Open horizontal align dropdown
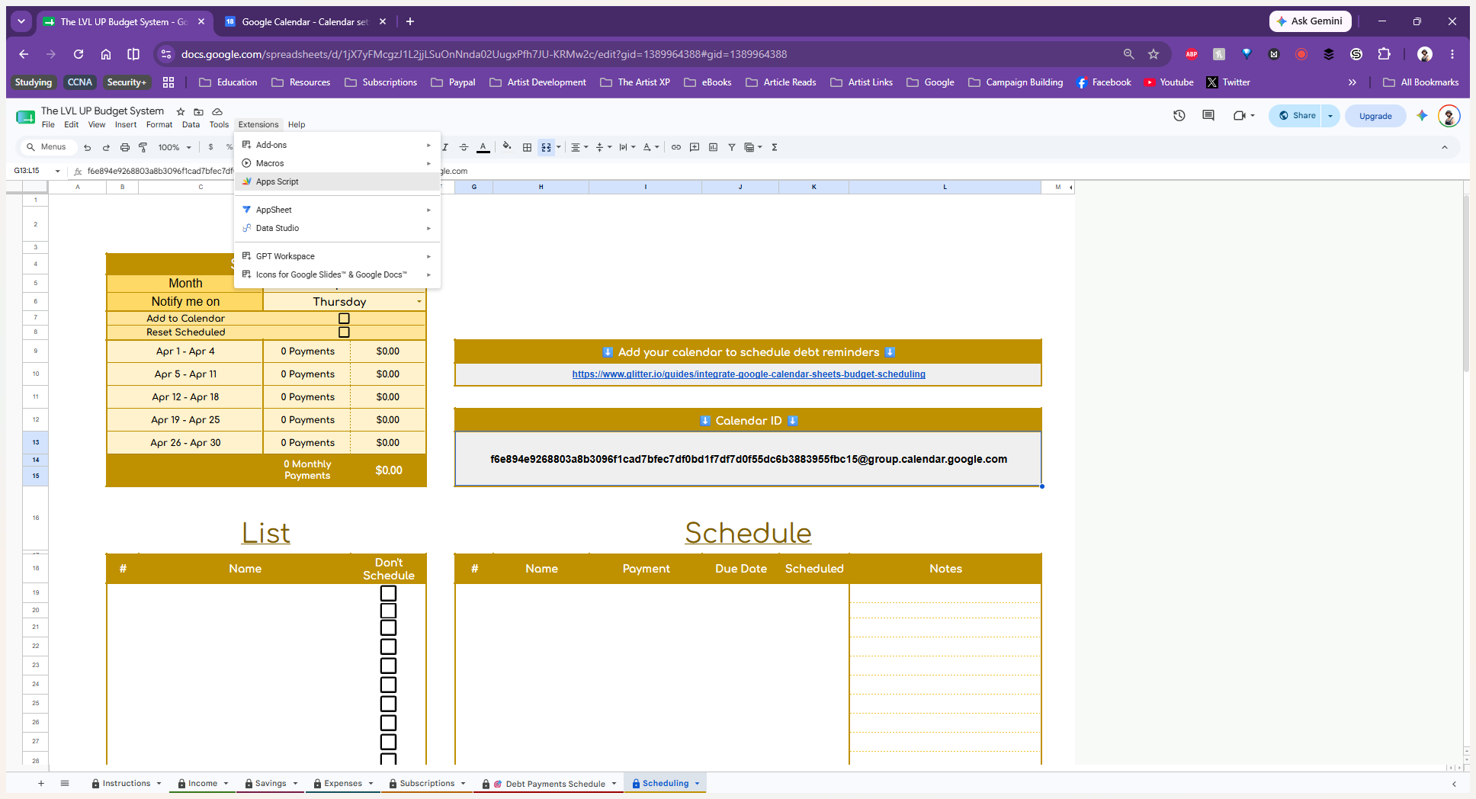 [x=580, y=147]
